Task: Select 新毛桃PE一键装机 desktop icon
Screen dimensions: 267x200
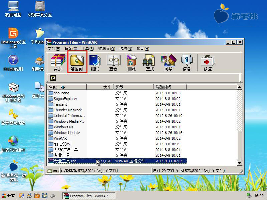Action: (13, 171)
